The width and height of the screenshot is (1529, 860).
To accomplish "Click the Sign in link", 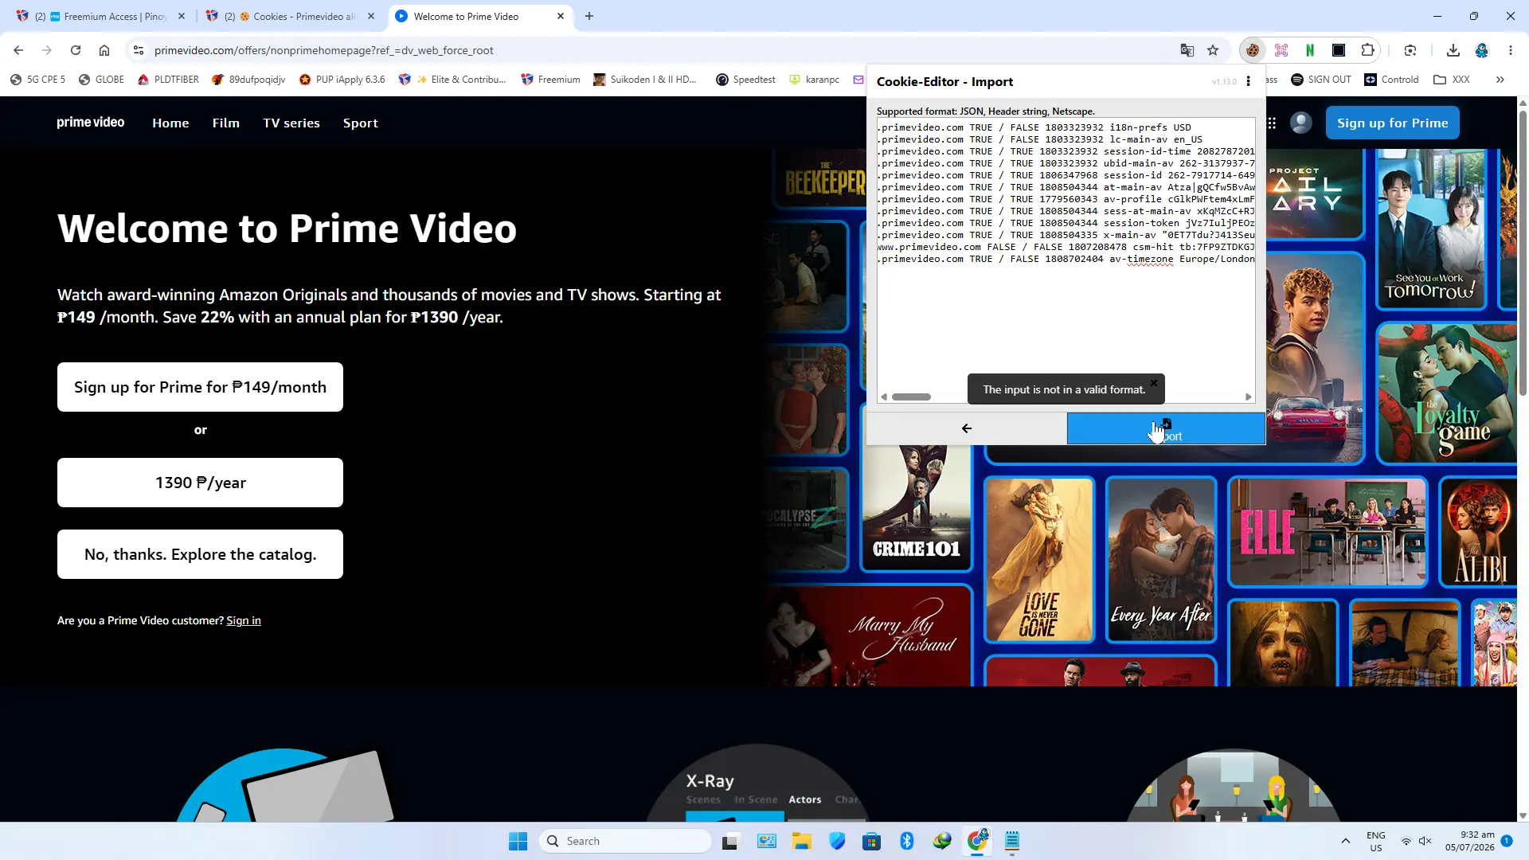I will (x=244, y=620).
